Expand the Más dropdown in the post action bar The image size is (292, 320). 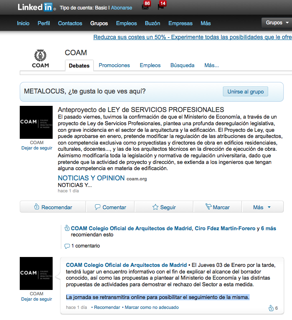tap(262, 207)
